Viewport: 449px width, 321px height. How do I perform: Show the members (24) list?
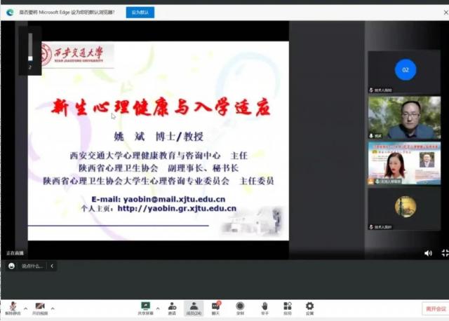(194, 307)
